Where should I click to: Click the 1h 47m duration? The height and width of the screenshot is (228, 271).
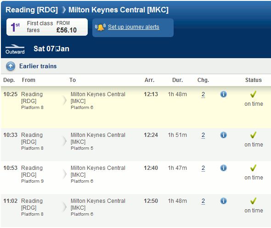(x=177, y=168)
